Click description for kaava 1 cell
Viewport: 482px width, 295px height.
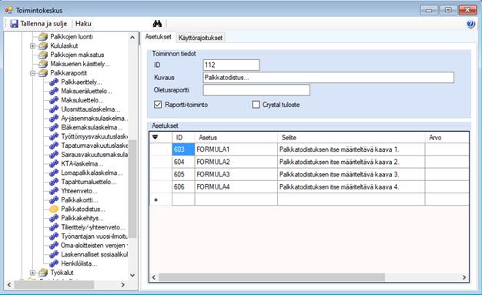tap(351, 149)
